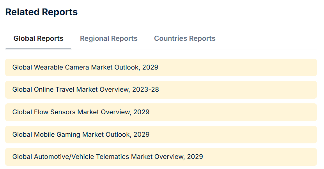
Task: Open the Regional Reports tab
Action: click(108, 38)
